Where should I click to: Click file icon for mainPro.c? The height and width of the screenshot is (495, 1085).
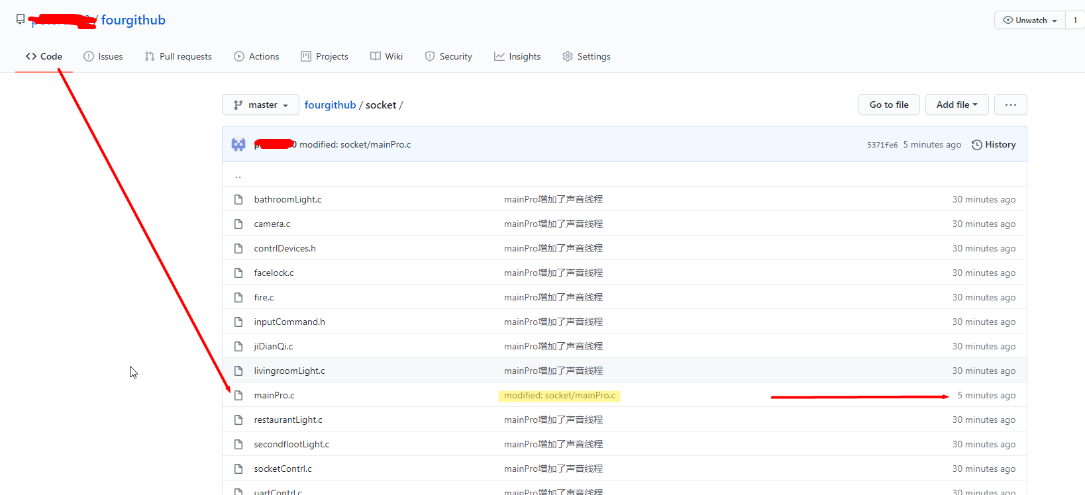(x=238, y=395)
